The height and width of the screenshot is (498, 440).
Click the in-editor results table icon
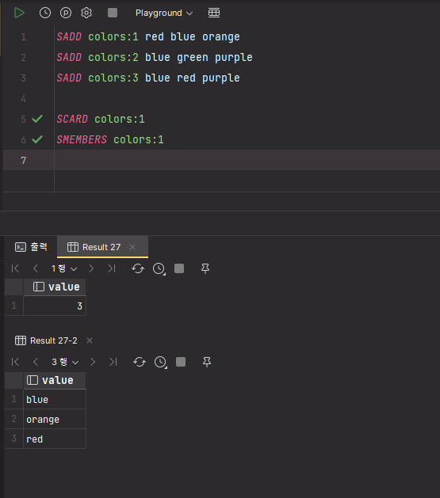click(x=214, y=13)
